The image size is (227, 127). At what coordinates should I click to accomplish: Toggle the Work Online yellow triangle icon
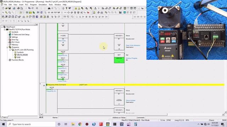76,8
